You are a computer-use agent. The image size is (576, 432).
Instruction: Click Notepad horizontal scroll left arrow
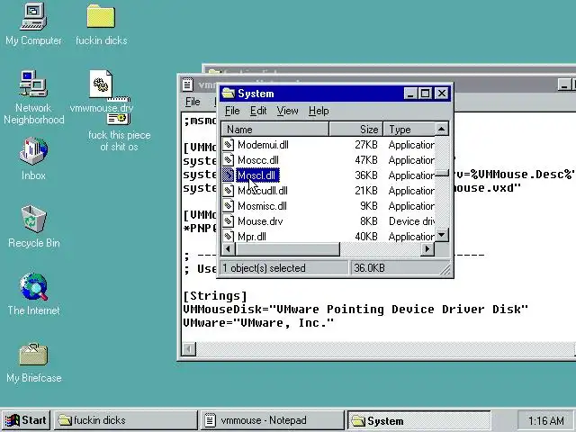189,349
